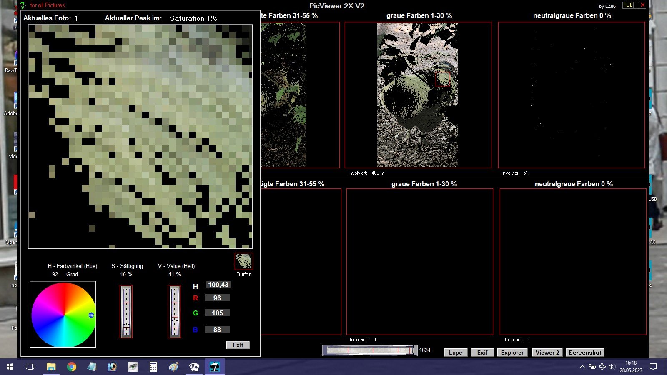Screen dimensions: 667x375
Task: Open Google Chrome from the taskbar
Action: point(72,367)
